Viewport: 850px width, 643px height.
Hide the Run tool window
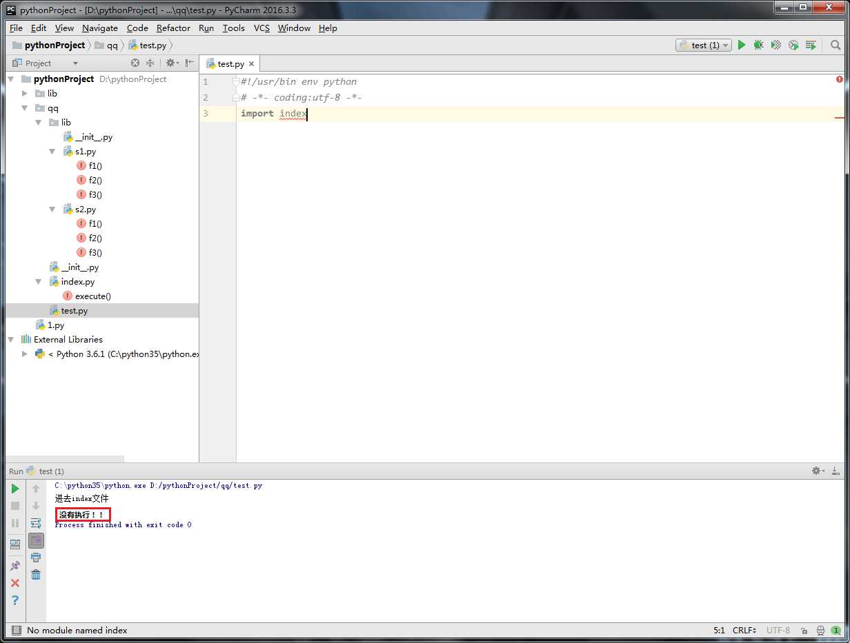click(x=836, y=471)
